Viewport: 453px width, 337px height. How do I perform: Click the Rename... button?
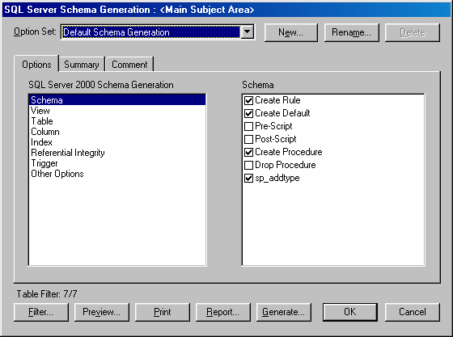point(351,32)
